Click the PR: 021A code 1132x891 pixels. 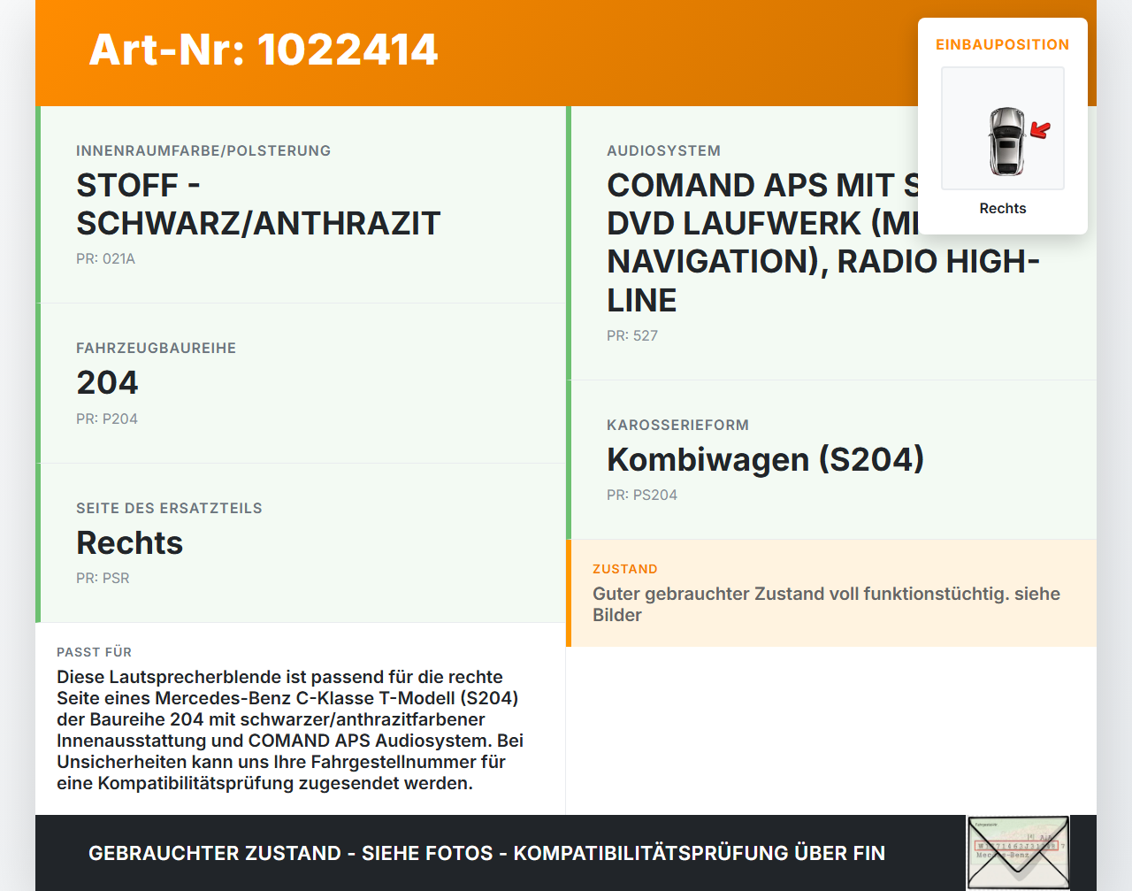(106, 259)
